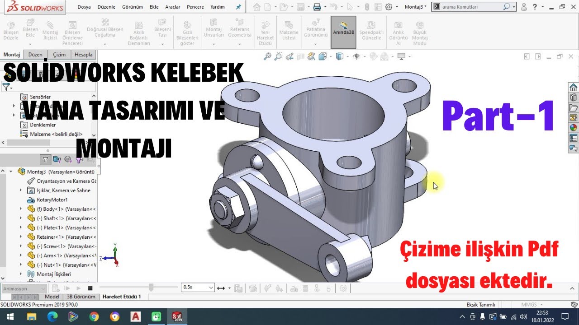Open the Bileşen Önizleme Penceresi tool
The image size is (579, 325).
pos(72,33)
